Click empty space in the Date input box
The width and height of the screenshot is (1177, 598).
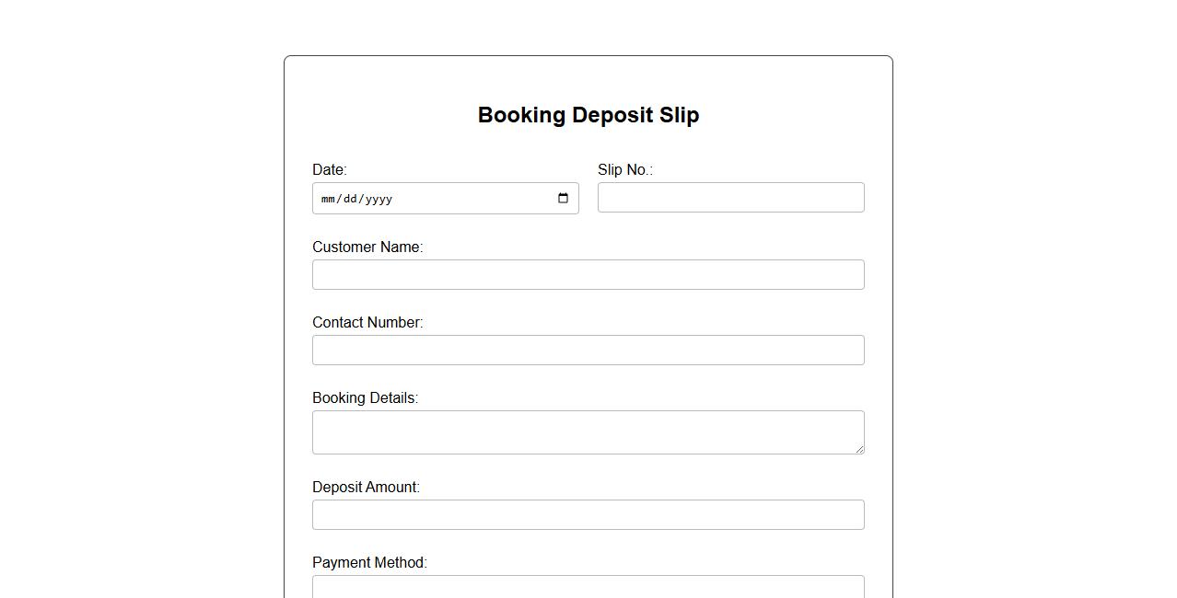click(x=470, y=199)
